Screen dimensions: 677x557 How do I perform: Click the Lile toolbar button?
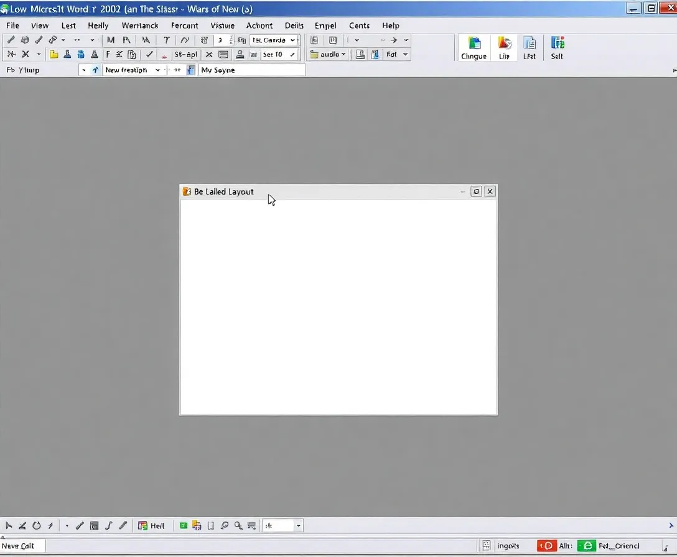coord(504,48)
